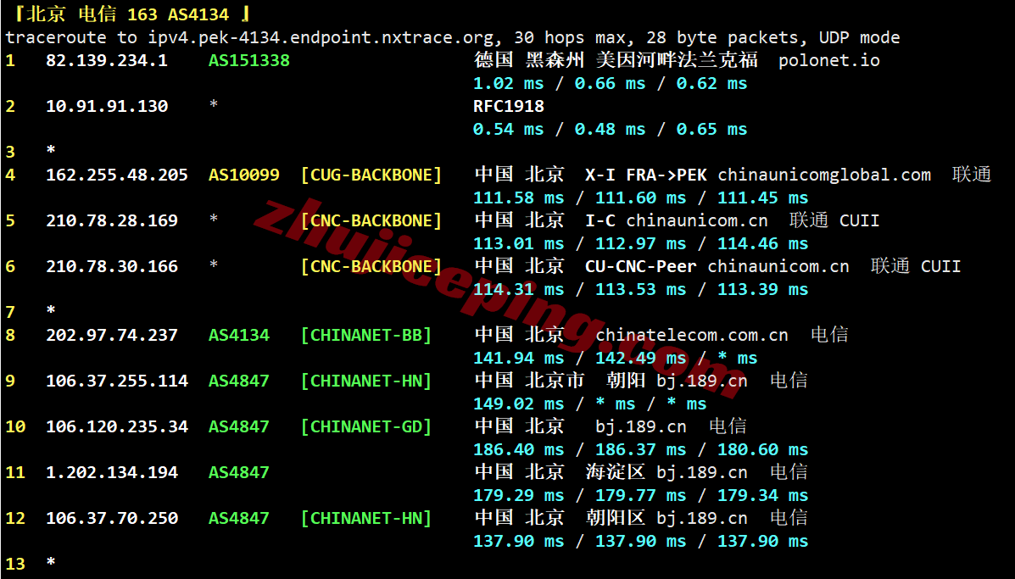Viewport: 1015px width, 579px height.
Task: Select latency 0.54 ms in hop 2
Action: coord(509,130)
